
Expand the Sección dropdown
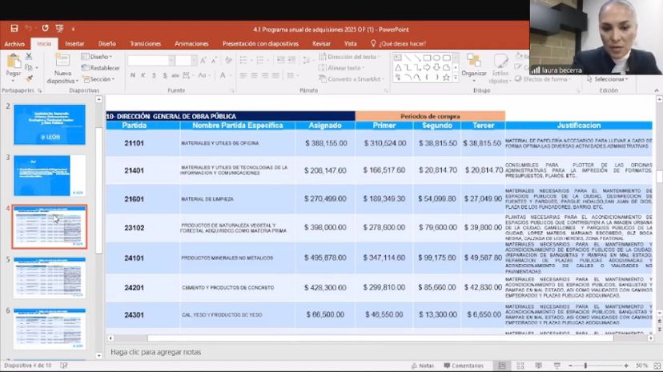(99, 79)
